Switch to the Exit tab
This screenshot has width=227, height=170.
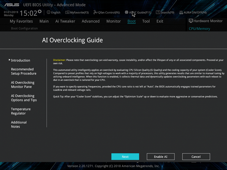pos(160,21)
